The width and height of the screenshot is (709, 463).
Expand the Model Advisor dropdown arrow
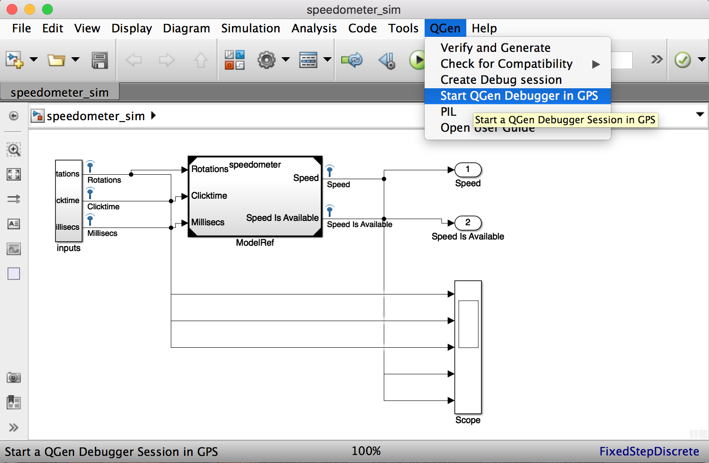tap(702, 59)
